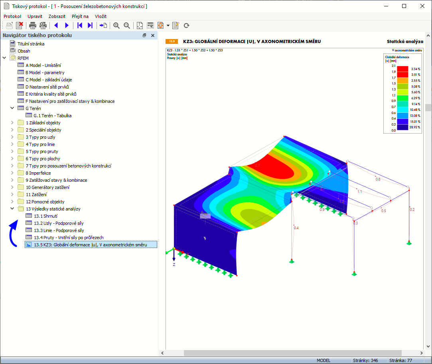Undock the navigator panel with float icon
This screenshot has height=364, width=432.
pyautogui.click(x=144, y=35)
